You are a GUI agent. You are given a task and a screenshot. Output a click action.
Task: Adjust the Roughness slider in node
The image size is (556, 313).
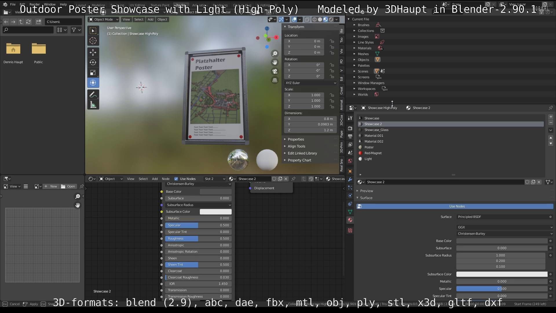point(198,239)
